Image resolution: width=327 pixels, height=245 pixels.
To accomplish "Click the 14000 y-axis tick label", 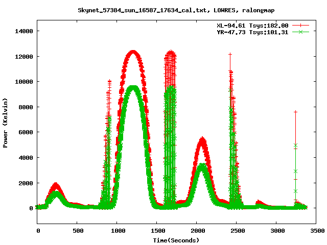I will (x=24, y=31).
